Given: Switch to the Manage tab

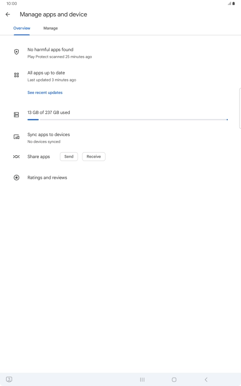Looking at the screenshot, I should pyautogui.click(x=51, y=28).
